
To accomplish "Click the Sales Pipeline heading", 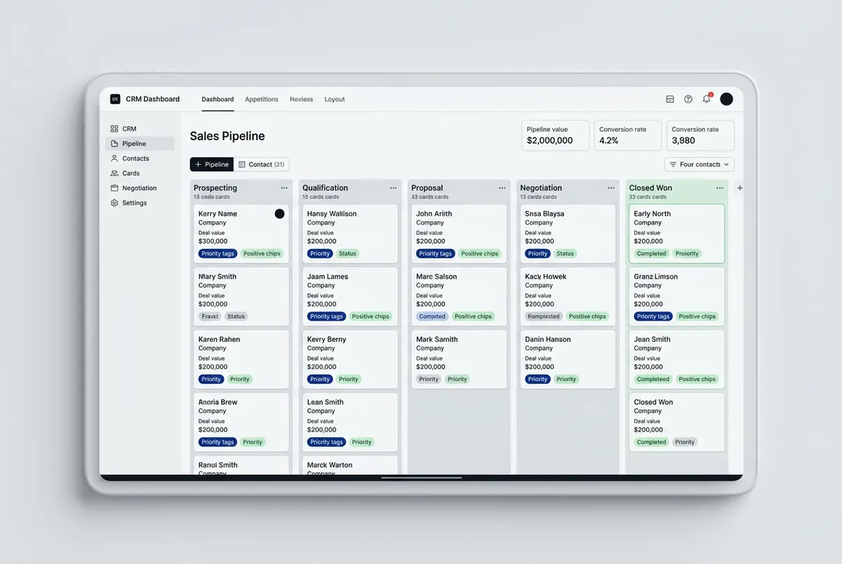I will click(227, 136).
